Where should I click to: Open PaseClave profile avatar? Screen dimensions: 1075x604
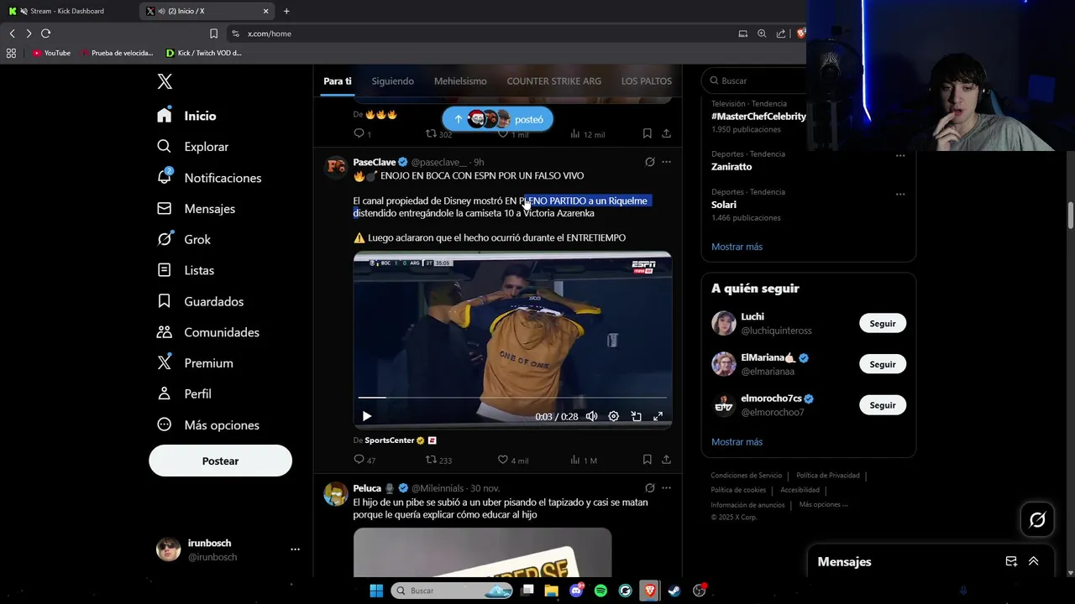point(336,166)
